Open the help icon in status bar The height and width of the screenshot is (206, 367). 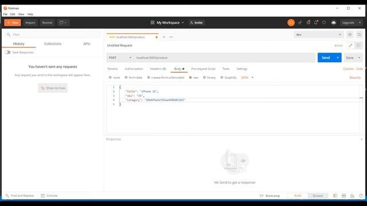coord(361,196)
